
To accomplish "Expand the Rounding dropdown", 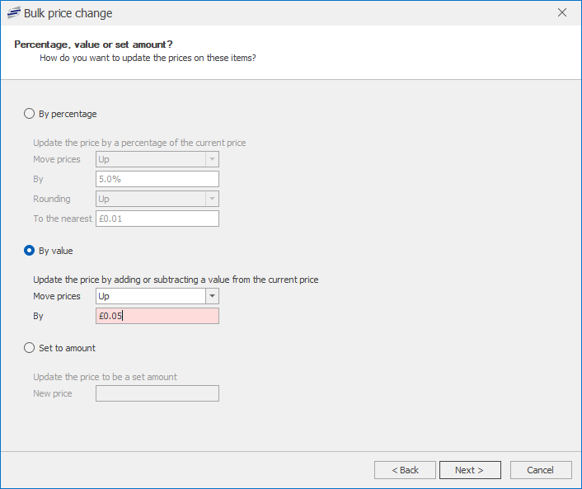I will coord(212,199).
